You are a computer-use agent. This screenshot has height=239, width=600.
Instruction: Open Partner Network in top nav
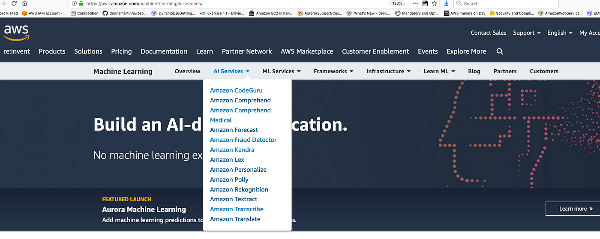pyautogui.click(x=247, y=51)
